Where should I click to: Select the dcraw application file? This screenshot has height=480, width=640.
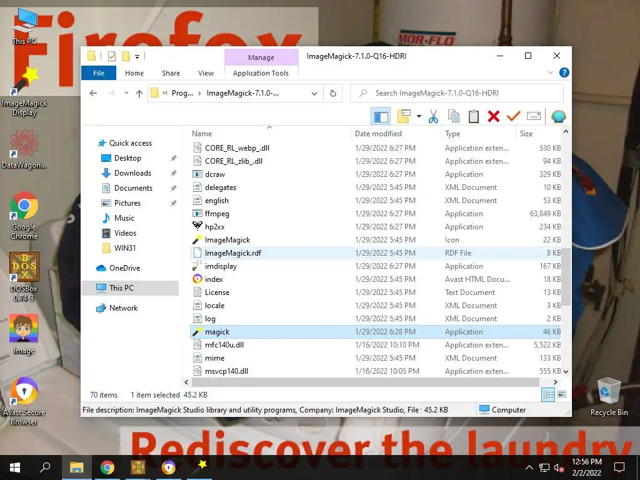[x=376, y=174]
